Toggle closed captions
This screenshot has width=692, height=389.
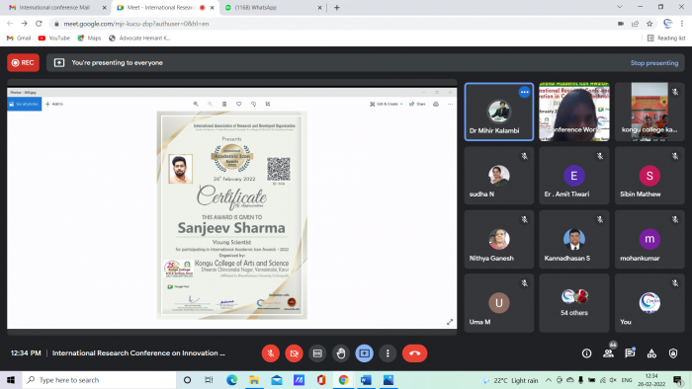click(317, 353)
